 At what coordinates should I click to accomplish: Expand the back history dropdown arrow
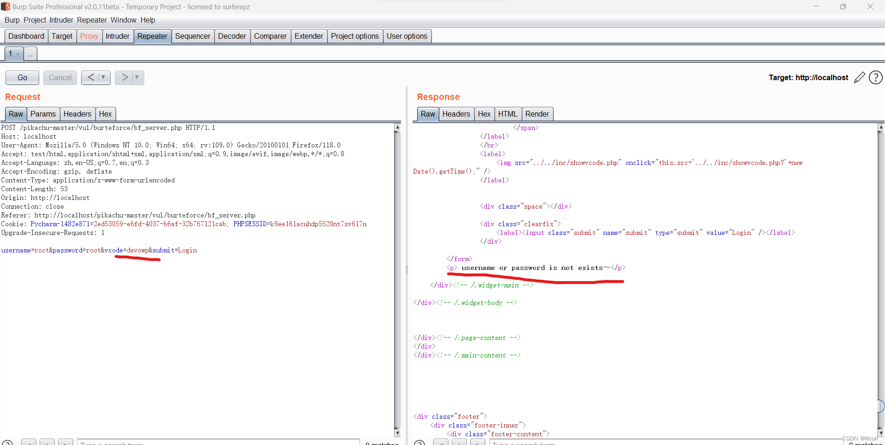103,77
